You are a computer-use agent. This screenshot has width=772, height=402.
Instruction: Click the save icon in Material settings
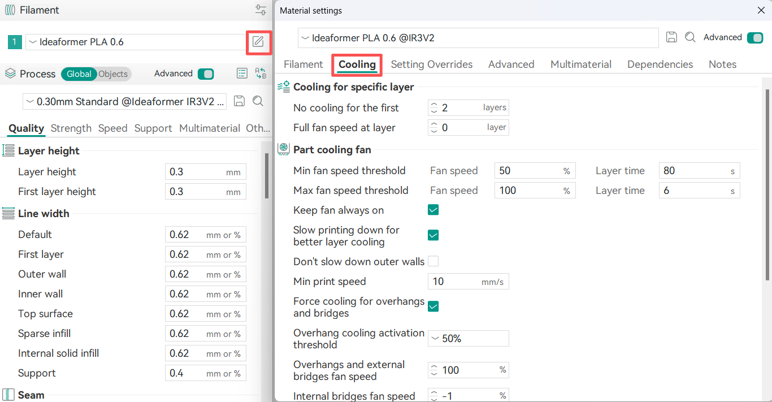[671, 37]
